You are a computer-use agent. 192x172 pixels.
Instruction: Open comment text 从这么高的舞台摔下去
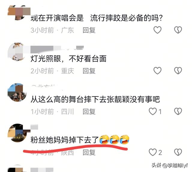tap(95, 99)
